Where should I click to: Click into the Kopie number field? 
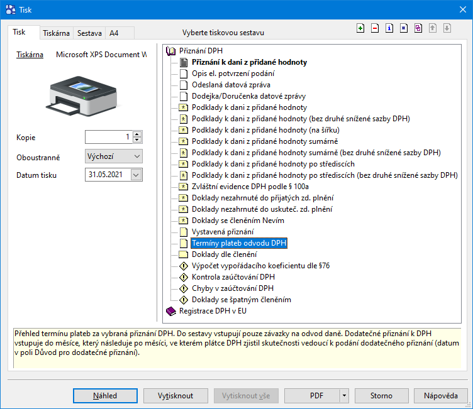109,137
